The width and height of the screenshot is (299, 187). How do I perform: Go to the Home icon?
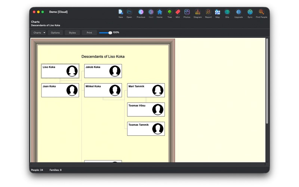tap(160, 12)
